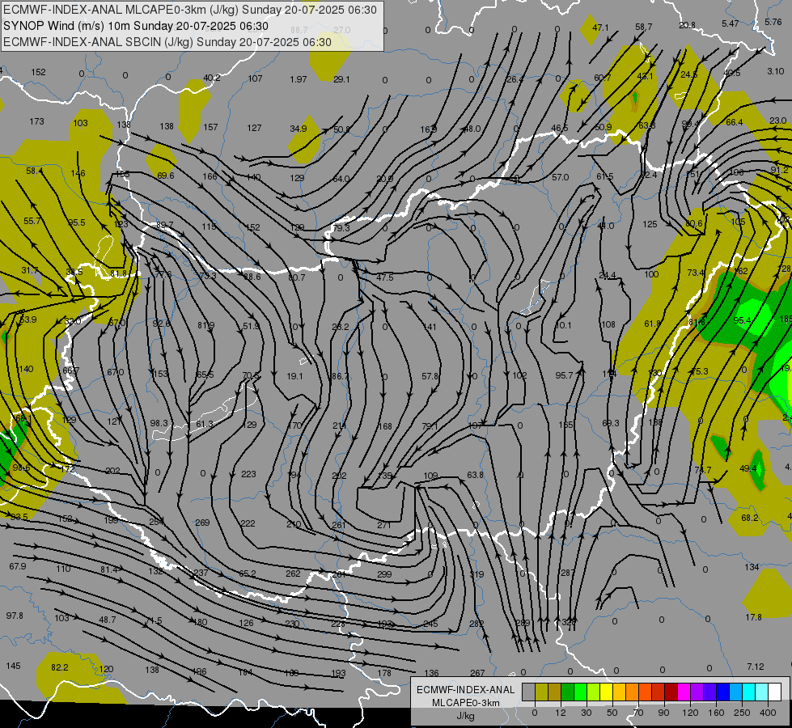Screen dimensions: 792x728
Task: Click the map value 19.1
Action: click(x=294, y=376)
